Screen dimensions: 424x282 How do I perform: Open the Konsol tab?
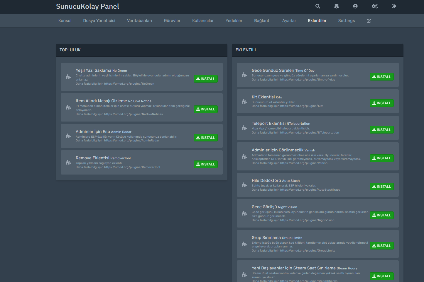pyautogui.click(x=65, y=21)
